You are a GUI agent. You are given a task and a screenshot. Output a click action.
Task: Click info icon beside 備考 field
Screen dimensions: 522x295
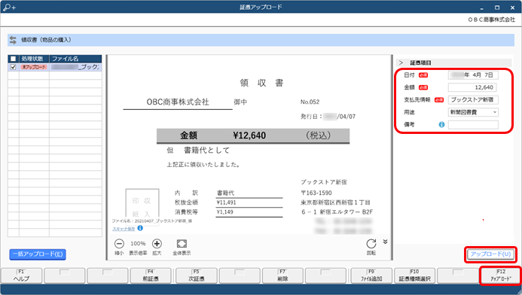[x=441, y=125]
